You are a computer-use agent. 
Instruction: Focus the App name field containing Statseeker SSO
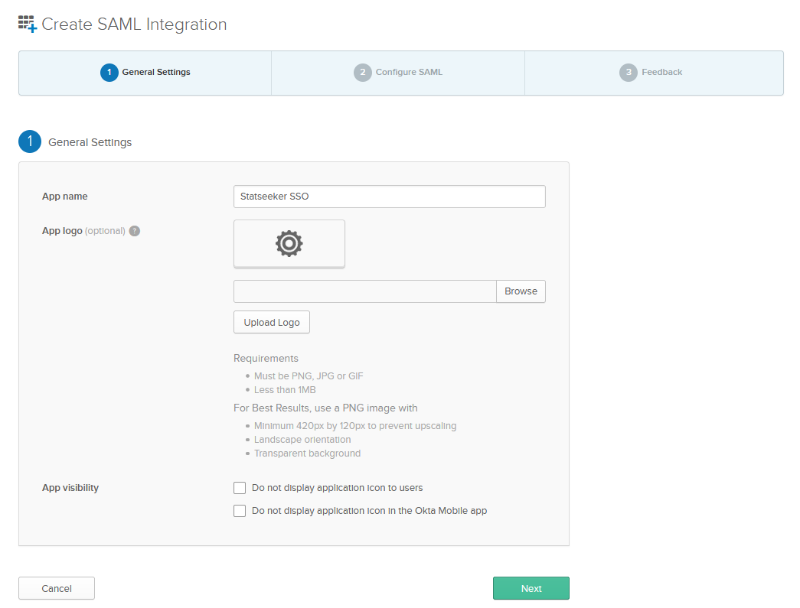point(390,197)
